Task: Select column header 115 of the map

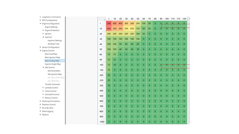Action: [178, 19]
